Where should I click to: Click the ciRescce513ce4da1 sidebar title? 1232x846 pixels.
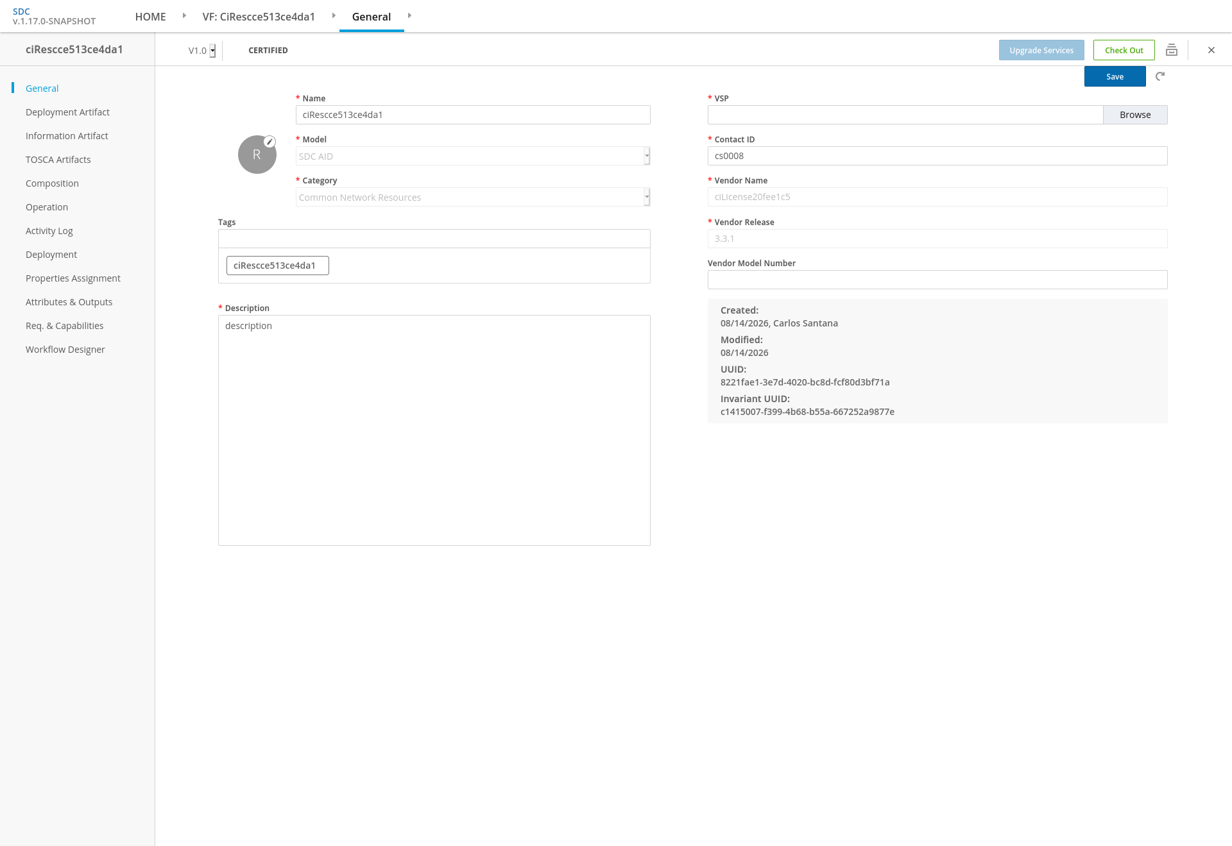click(74, 49)
